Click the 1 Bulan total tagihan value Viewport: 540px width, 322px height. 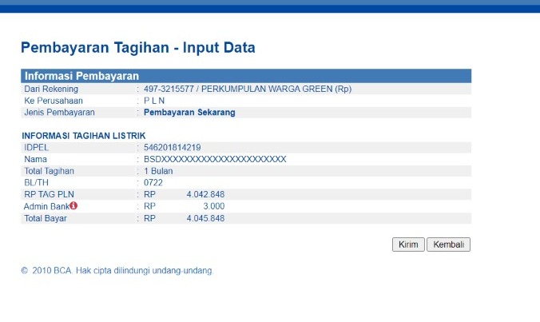[160, 171]
